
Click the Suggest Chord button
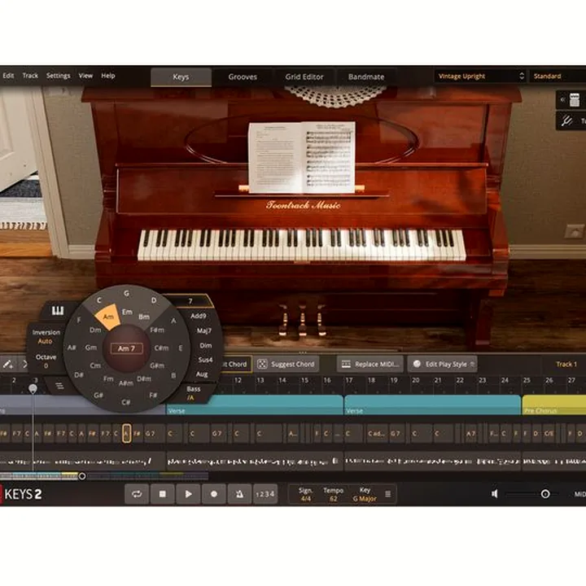(x=287, y=364)
